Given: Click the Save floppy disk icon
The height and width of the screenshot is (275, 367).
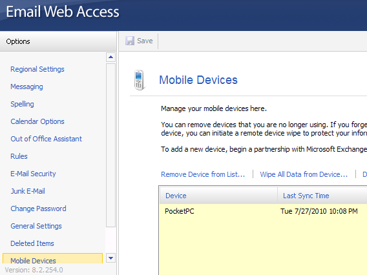Looking at the screenshot, I should [x=130, y=41].
